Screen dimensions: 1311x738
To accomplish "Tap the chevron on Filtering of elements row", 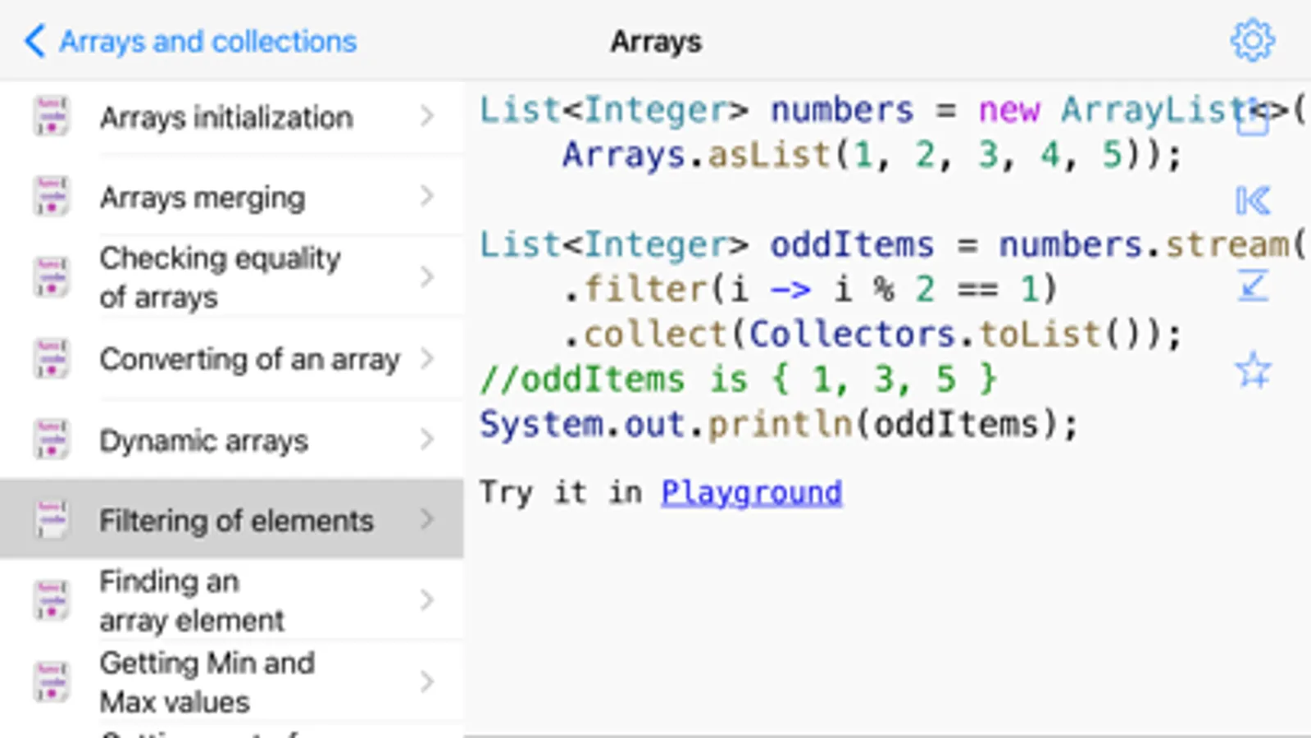I will click(427, 519).
